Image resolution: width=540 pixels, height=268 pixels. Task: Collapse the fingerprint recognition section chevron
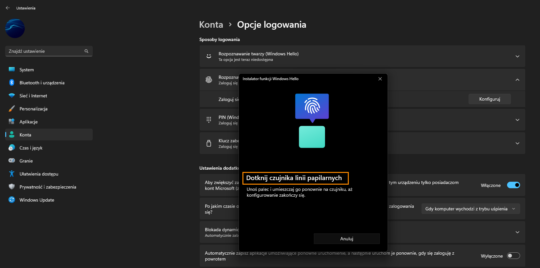coord(517,80)
